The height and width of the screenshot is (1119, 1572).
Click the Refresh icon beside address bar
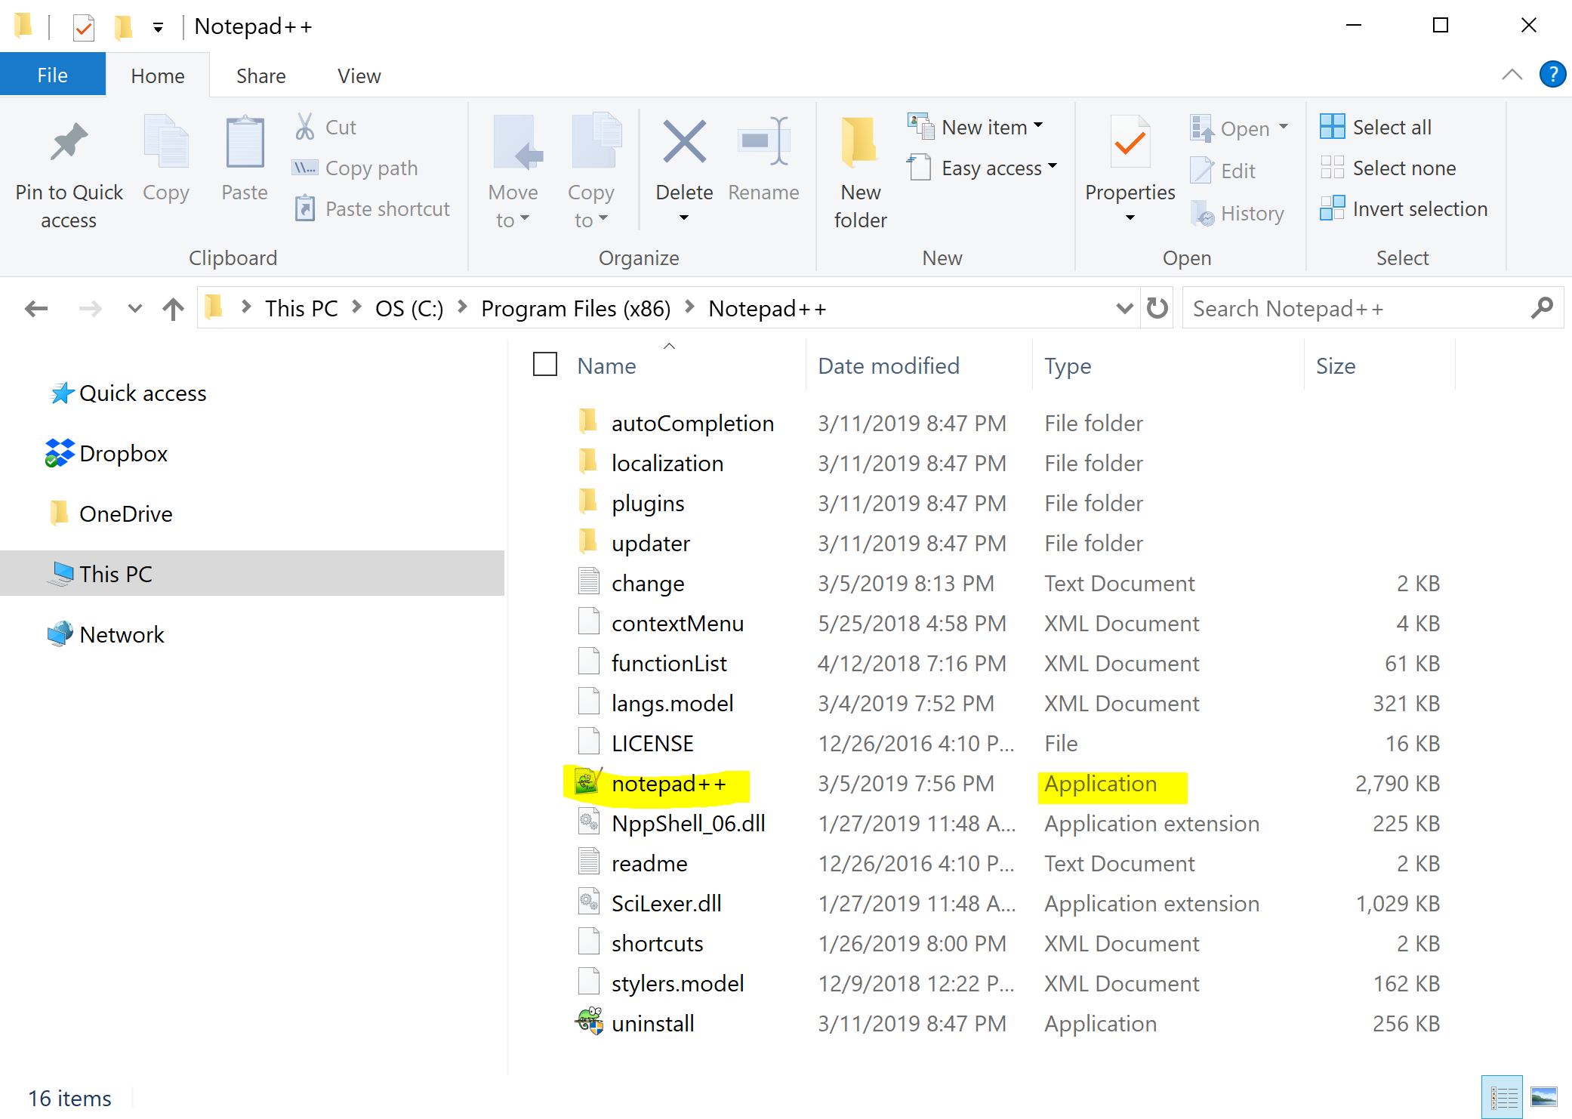coord(1157,308)
